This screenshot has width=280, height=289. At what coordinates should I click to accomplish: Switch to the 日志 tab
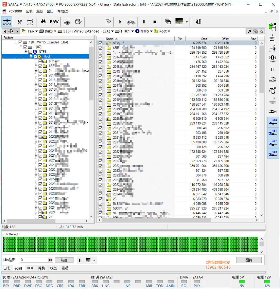coord(7,268)
